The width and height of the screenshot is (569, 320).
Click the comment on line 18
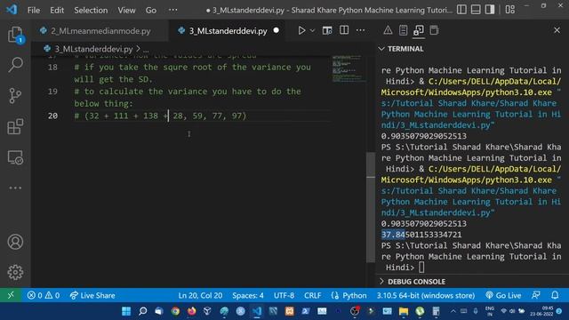click(x=192, y=73)
